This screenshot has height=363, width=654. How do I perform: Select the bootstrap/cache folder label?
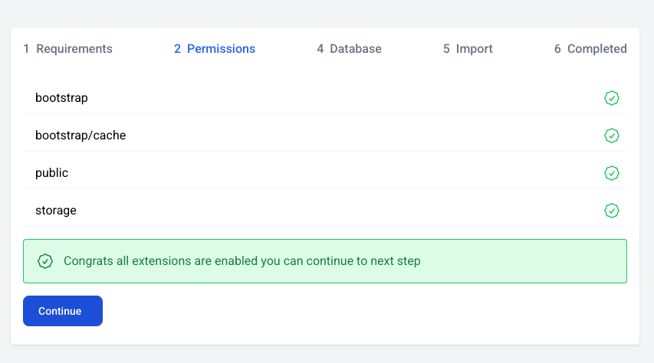pos(81,136)
